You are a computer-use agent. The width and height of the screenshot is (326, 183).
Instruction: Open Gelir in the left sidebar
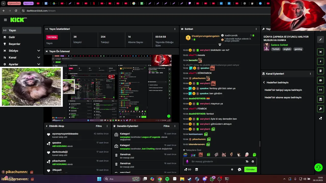coord(22,37)
